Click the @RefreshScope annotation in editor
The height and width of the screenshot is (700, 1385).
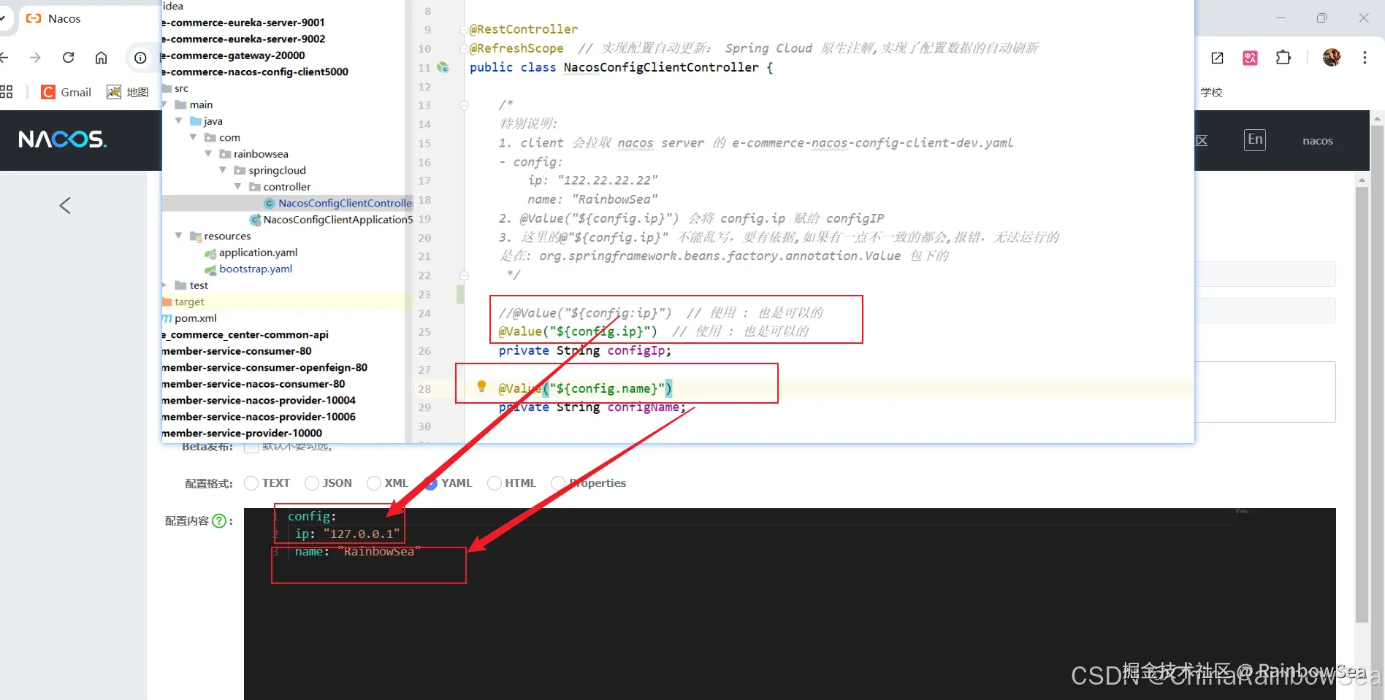point(516,48)
